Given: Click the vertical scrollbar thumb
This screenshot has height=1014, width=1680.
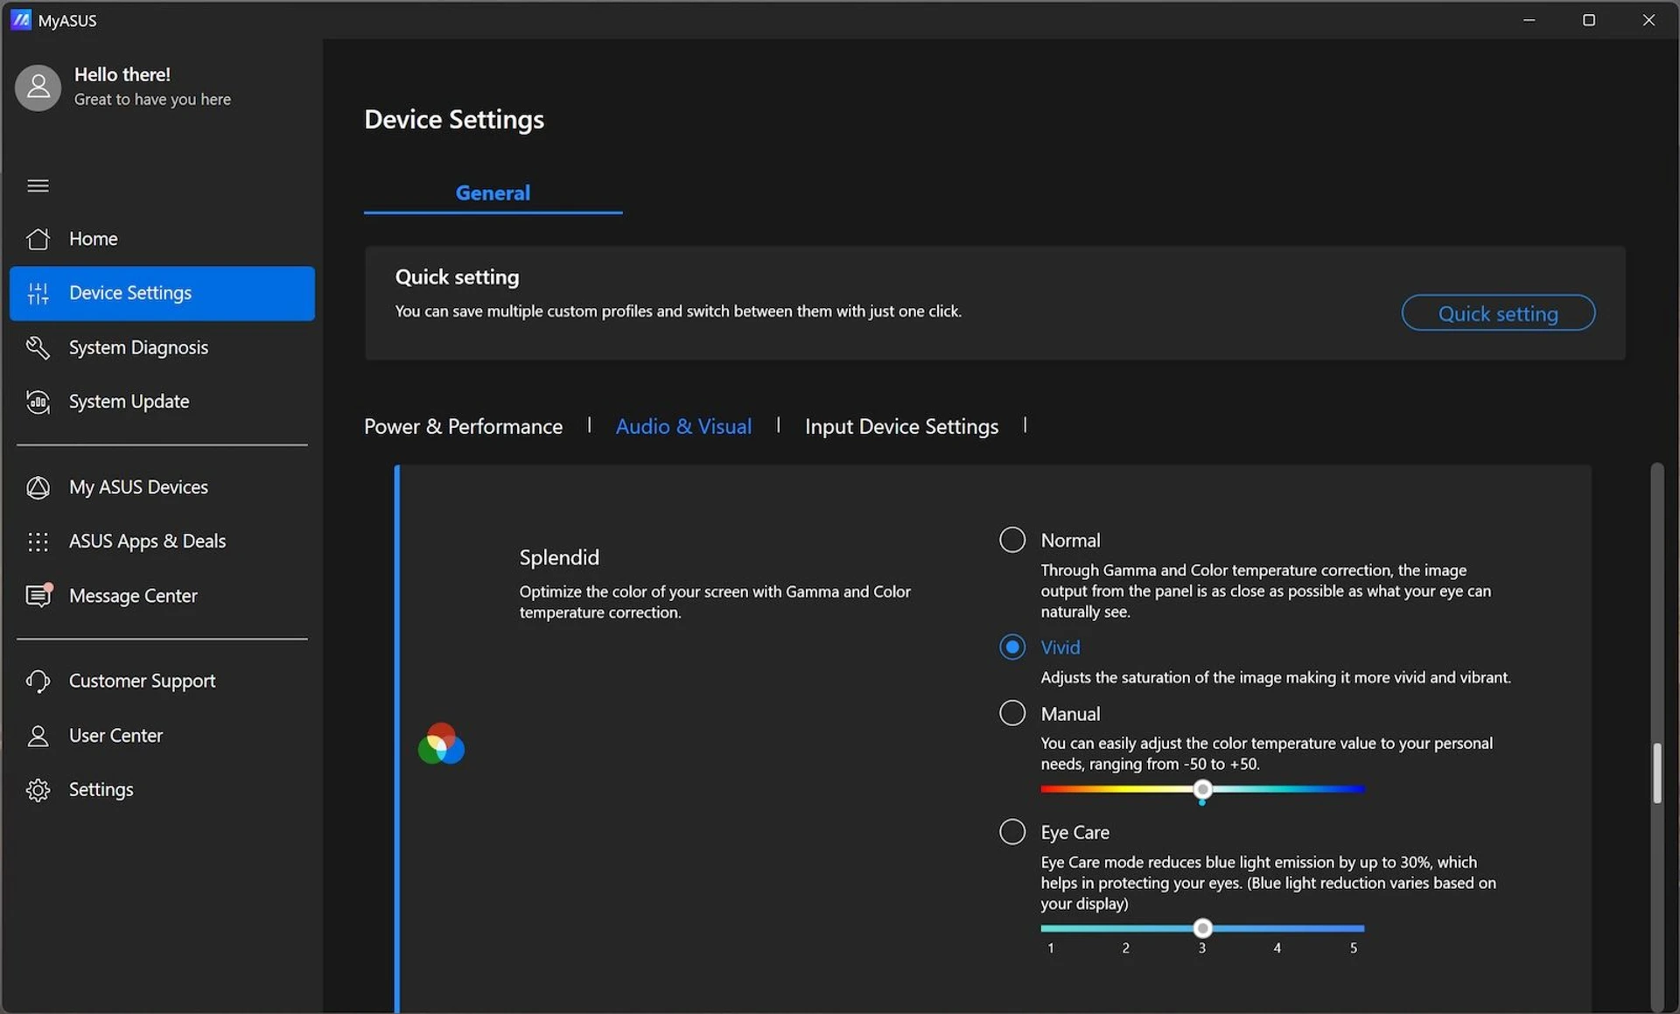Looking at the screenshot, I should pyautogui.click(x=1656, y=773).
